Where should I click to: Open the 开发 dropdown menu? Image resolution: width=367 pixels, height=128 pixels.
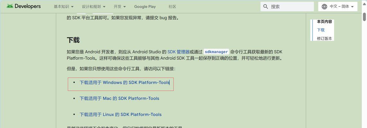coord(120,6)
